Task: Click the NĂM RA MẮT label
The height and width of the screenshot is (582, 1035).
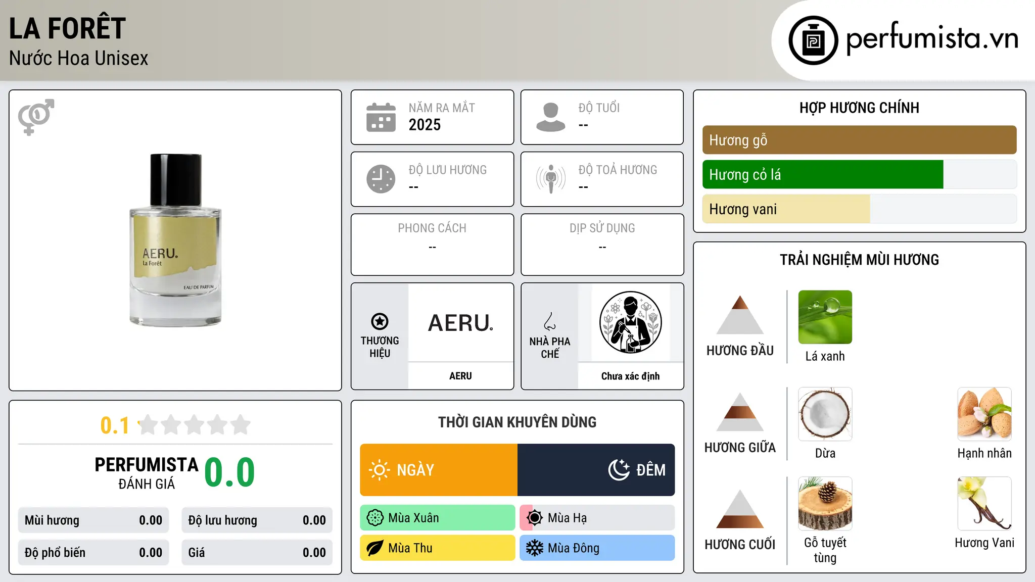Action: tap(442, 108)
